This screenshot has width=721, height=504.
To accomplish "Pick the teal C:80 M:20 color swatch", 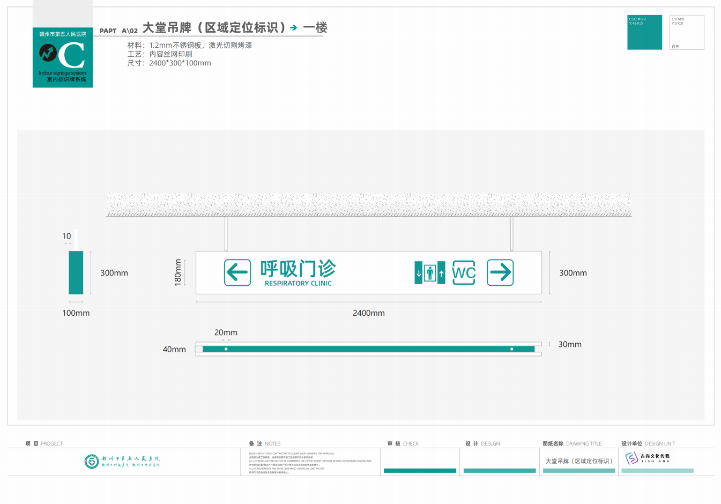I will click(x=644, y=32).
